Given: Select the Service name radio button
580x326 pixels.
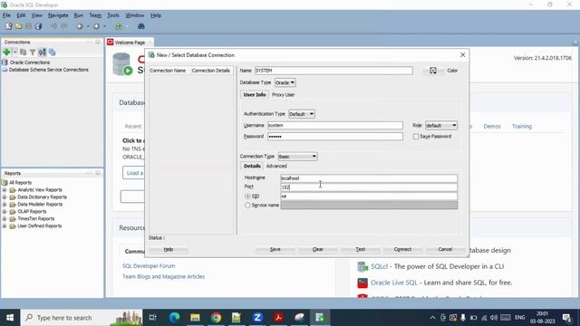Looking at the screenshot, I should pos(247,206).
